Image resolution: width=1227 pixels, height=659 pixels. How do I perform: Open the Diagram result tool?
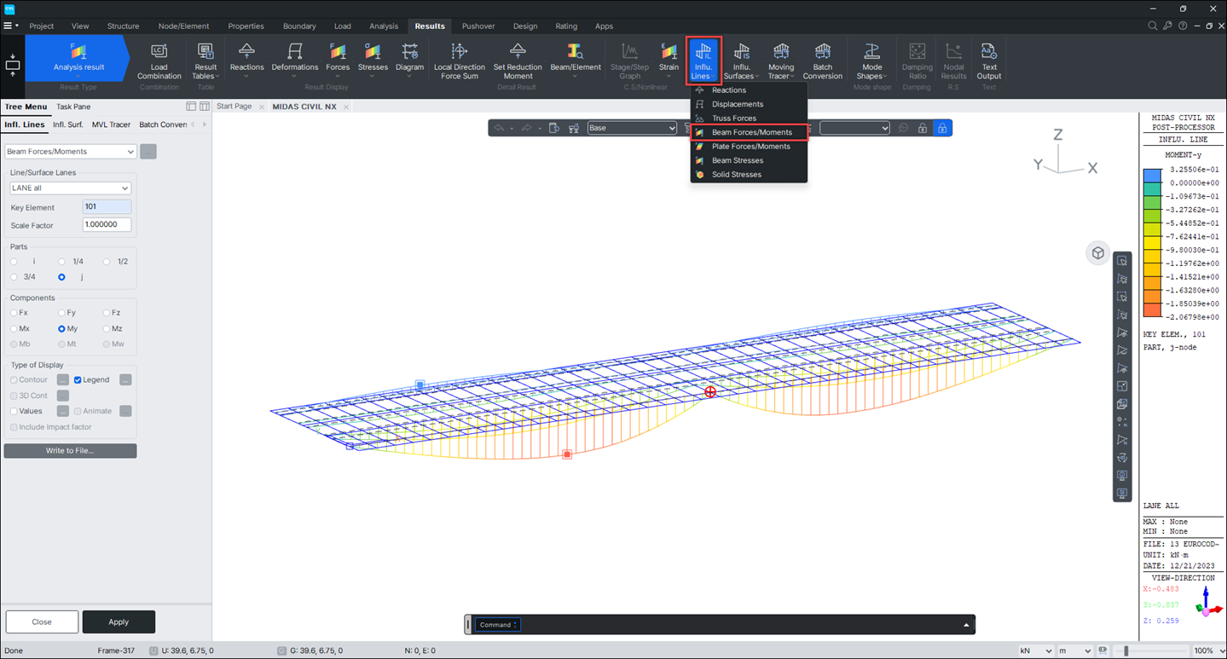click(x=410, y=61)
